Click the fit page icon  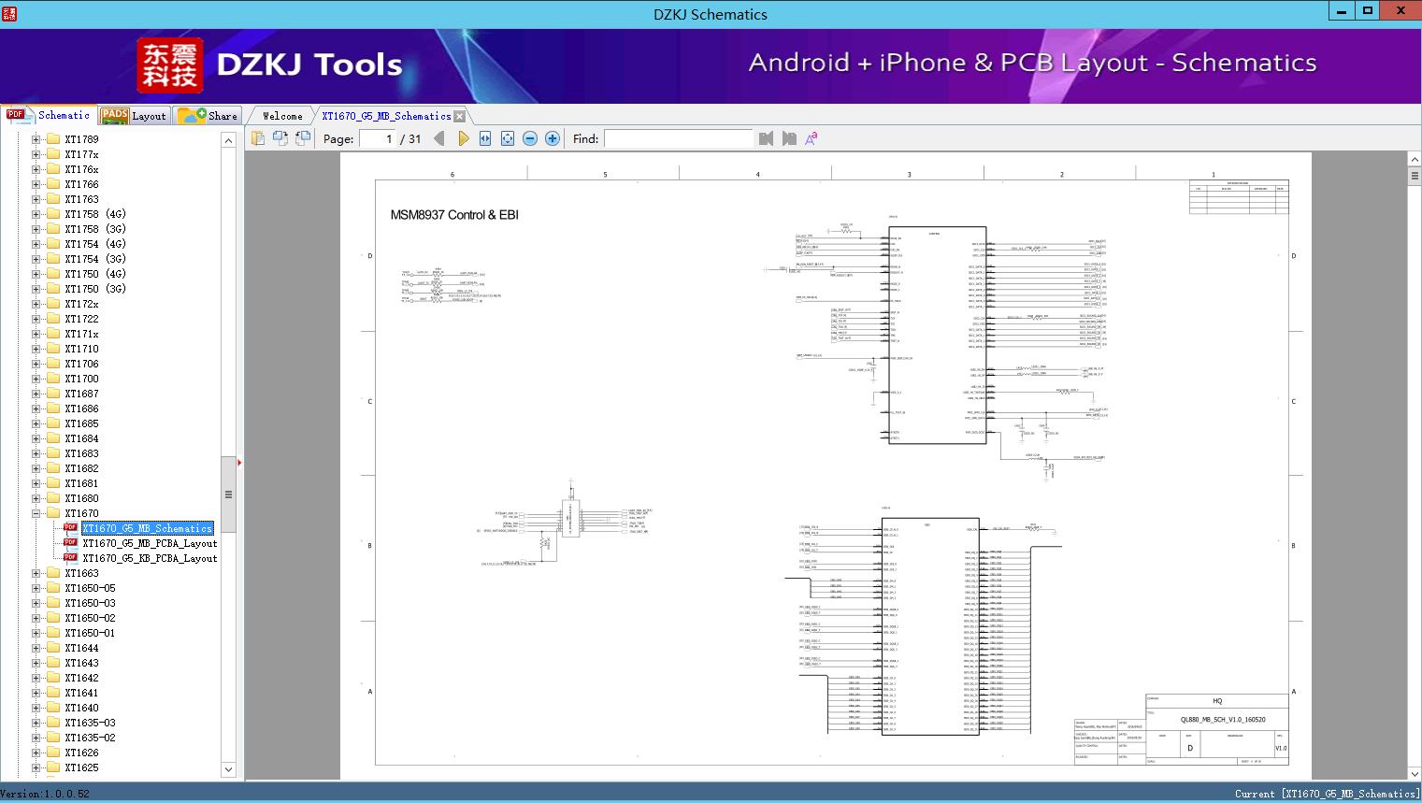coord(508,138)
